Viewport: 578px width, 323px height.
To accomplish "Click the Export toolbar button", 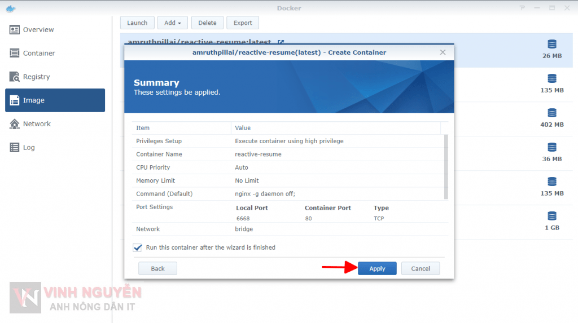I will pyautogui.click(x=243, y=23).
